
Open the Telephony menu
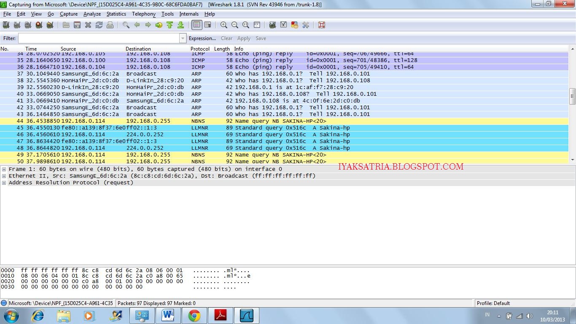click(x=144, y=14)
